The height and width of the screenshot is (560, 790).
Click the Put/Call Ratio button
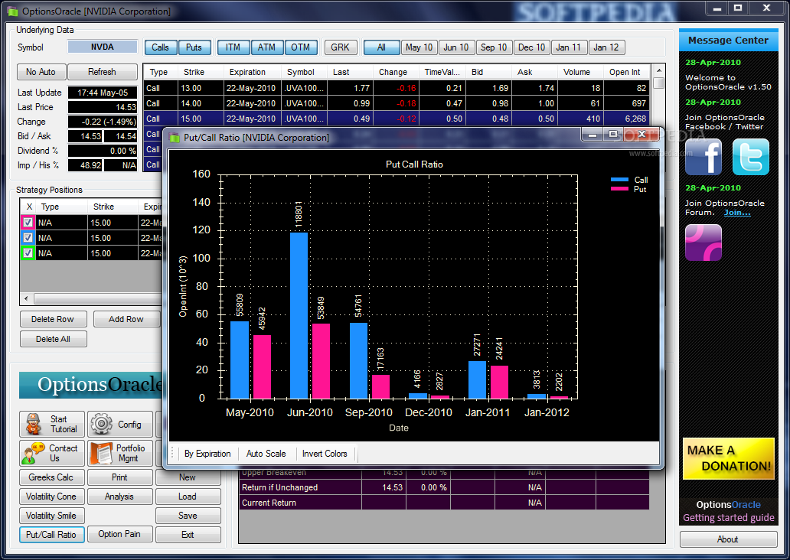tap(51, 535)
